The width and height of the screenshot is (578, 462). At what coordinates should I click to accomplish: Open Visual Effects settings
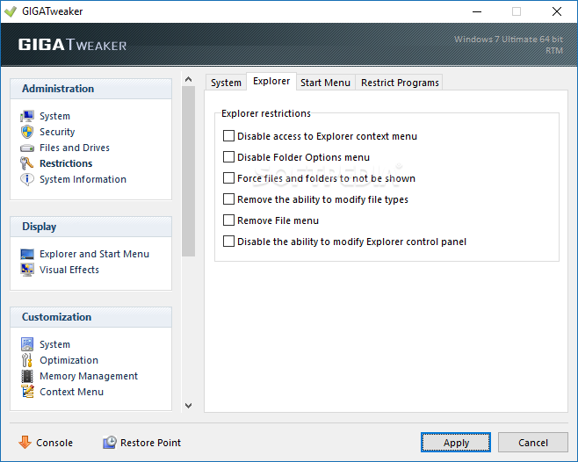tap(69, 270)
